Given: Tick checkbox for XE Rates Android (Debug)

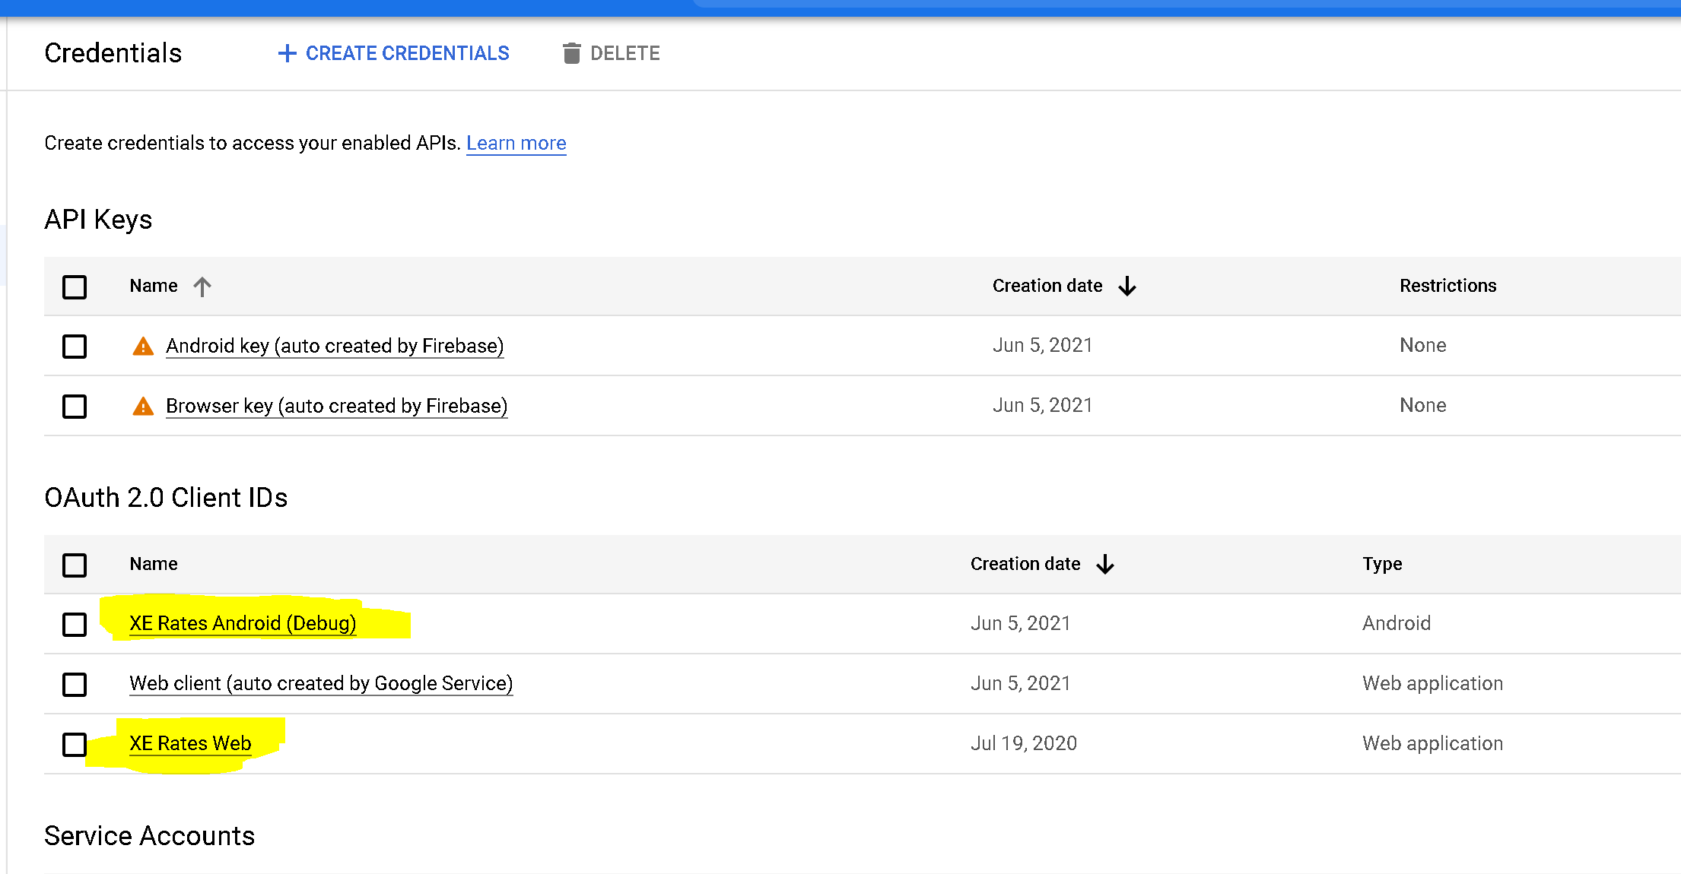Looking at the screenshot, I should (75, 625).
